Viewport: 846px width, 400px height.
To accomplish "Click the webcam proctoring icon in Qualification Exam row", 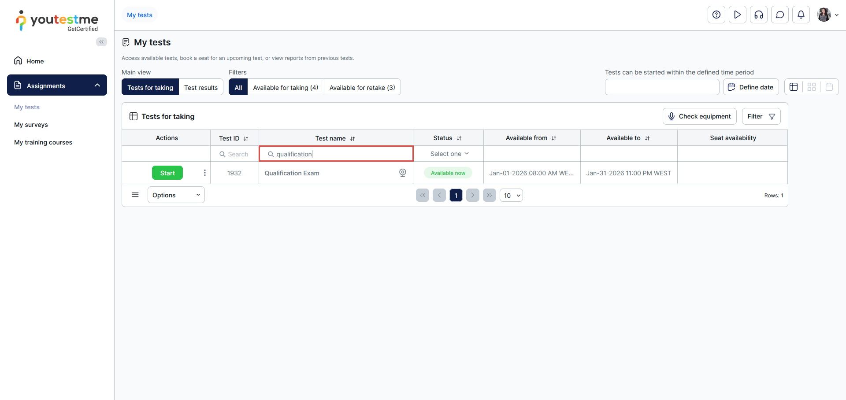I will point(402,173).
